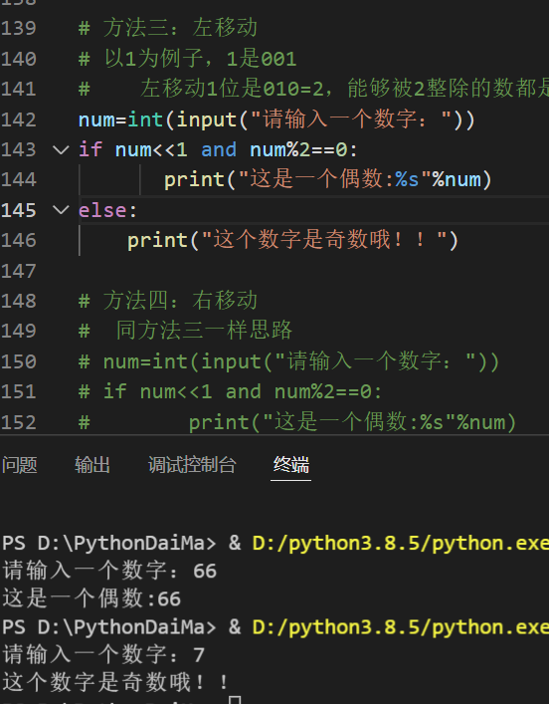Click empty line 147 in the editor
Viewport: 549px width, 704px height.
(313, 271)
